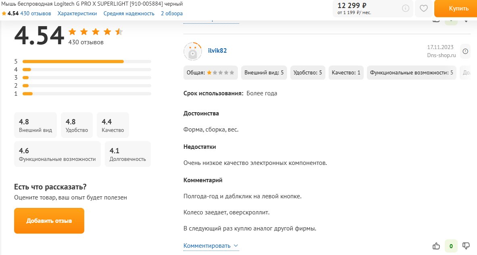Viewport: 477px width, 255px height.
Task: Click 'Колесо заедает, оверскроллит.'
Action: point(226,212)
